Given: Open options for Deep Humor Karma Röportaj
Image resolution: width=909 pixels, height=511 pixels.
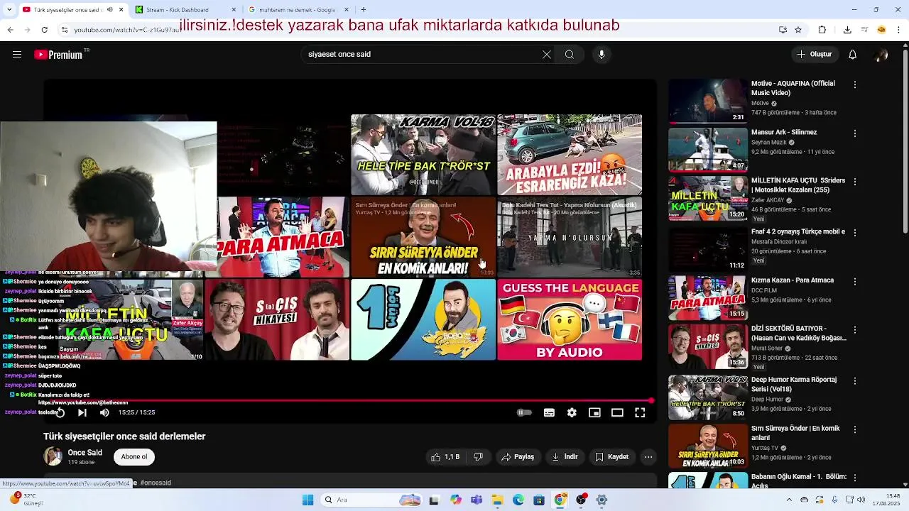Looking at the screenshot, I should click(x=855, y=381).
